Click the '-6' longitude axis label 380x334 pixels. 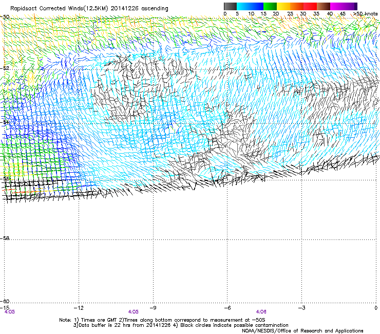(227, 308)
